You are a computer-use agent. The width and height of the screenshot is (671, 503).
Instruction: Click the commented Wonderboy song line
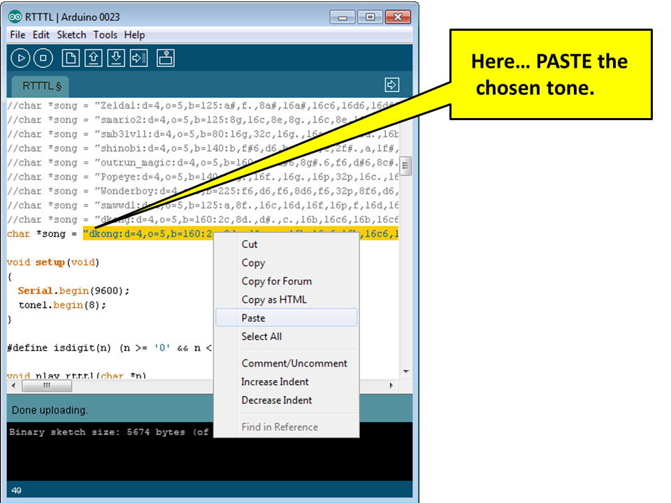click(203, 191)
